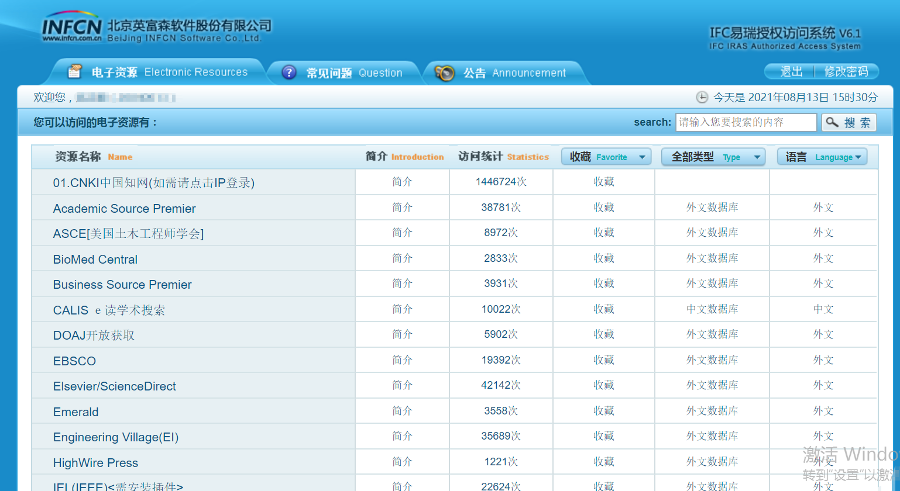Open the Elsevier/ScienceDirect resource link
Screen dimensions: 900x491
coord(115,386)
